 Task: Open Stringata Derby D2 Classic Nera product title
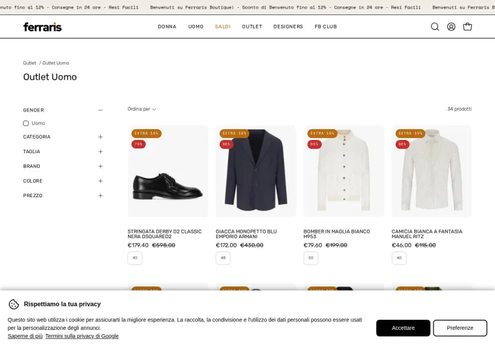pyautogui.click(x=164, y=234)
